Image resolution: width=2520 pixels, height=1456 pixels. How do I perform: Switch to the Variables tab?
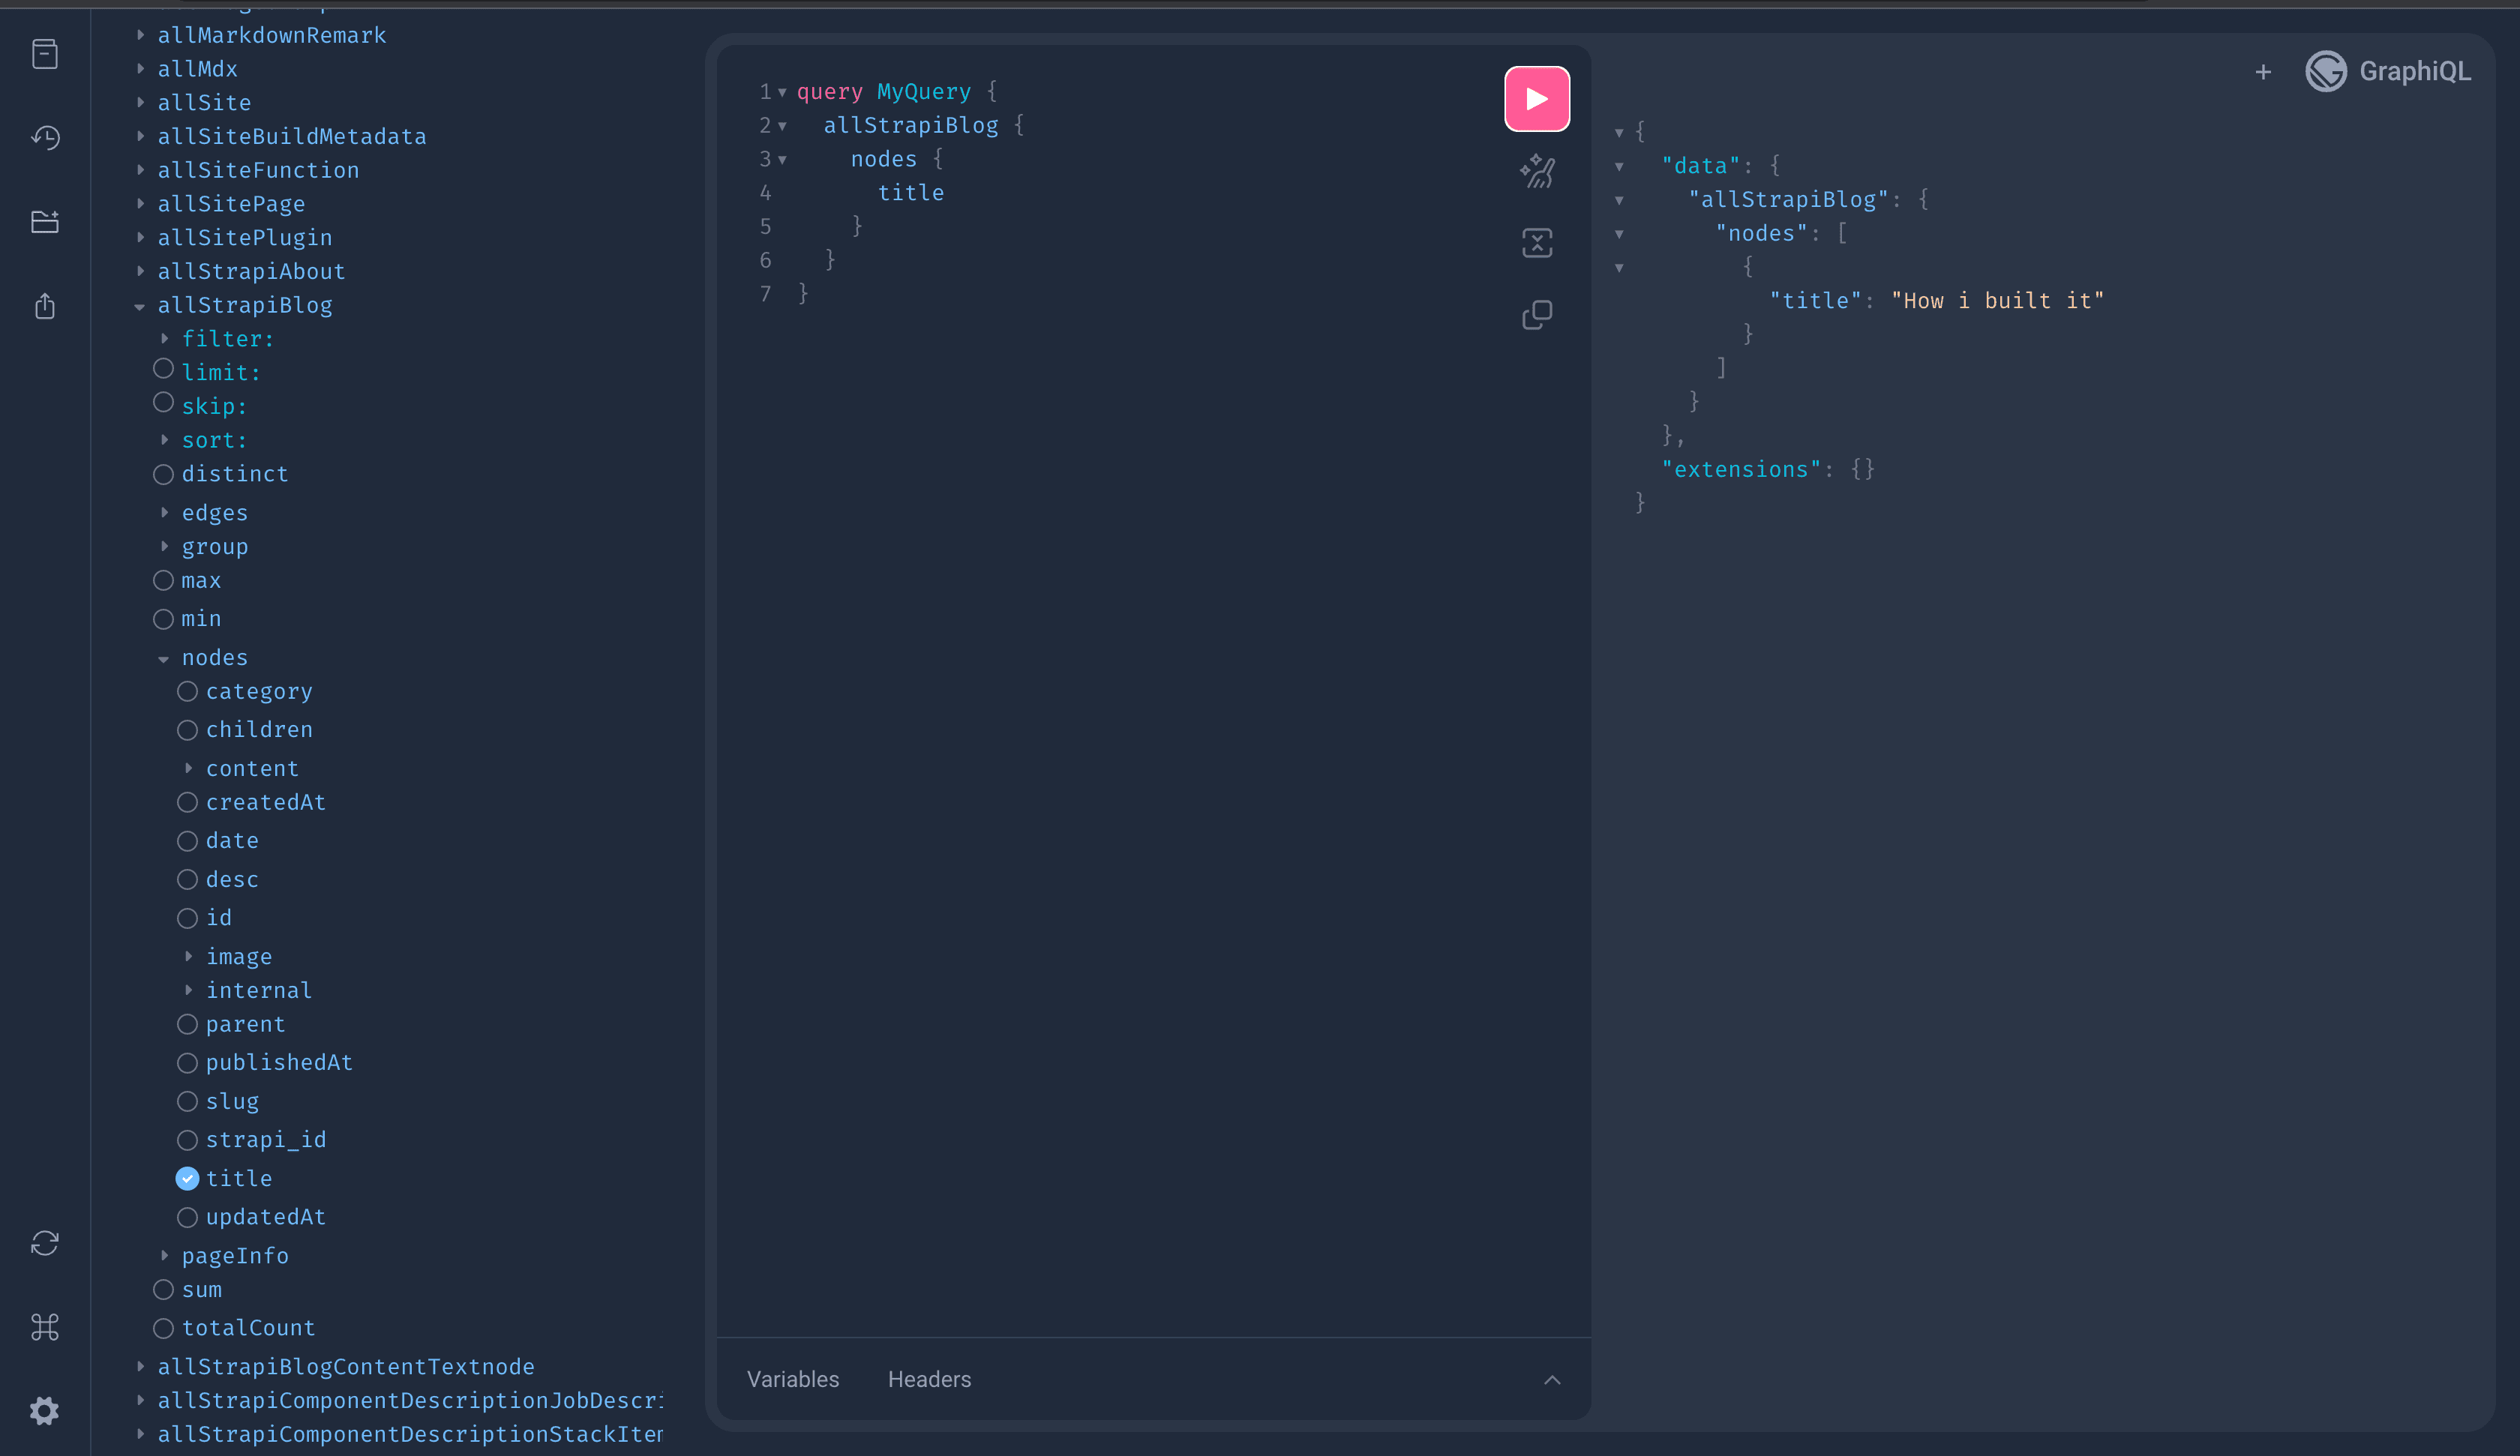[x=792, y=1379]
